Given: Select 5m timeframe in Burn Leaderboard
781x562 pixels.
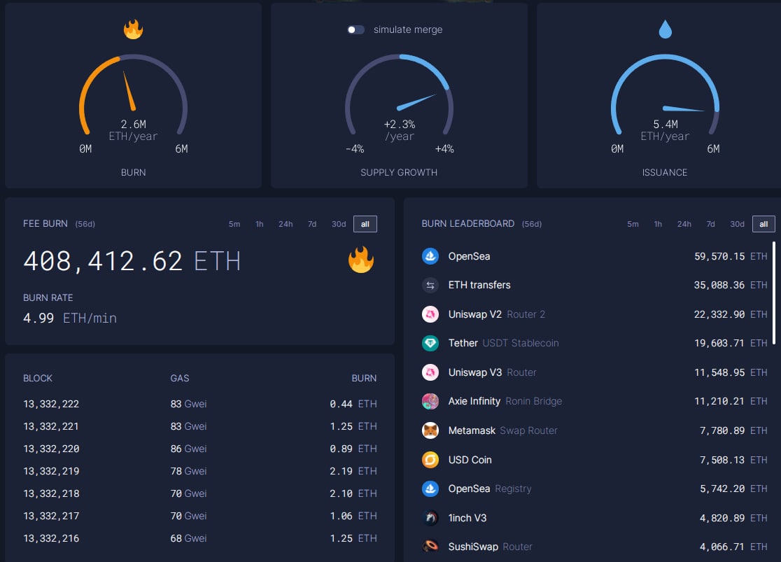Looking at the screenshot, I should coord(633,224).
